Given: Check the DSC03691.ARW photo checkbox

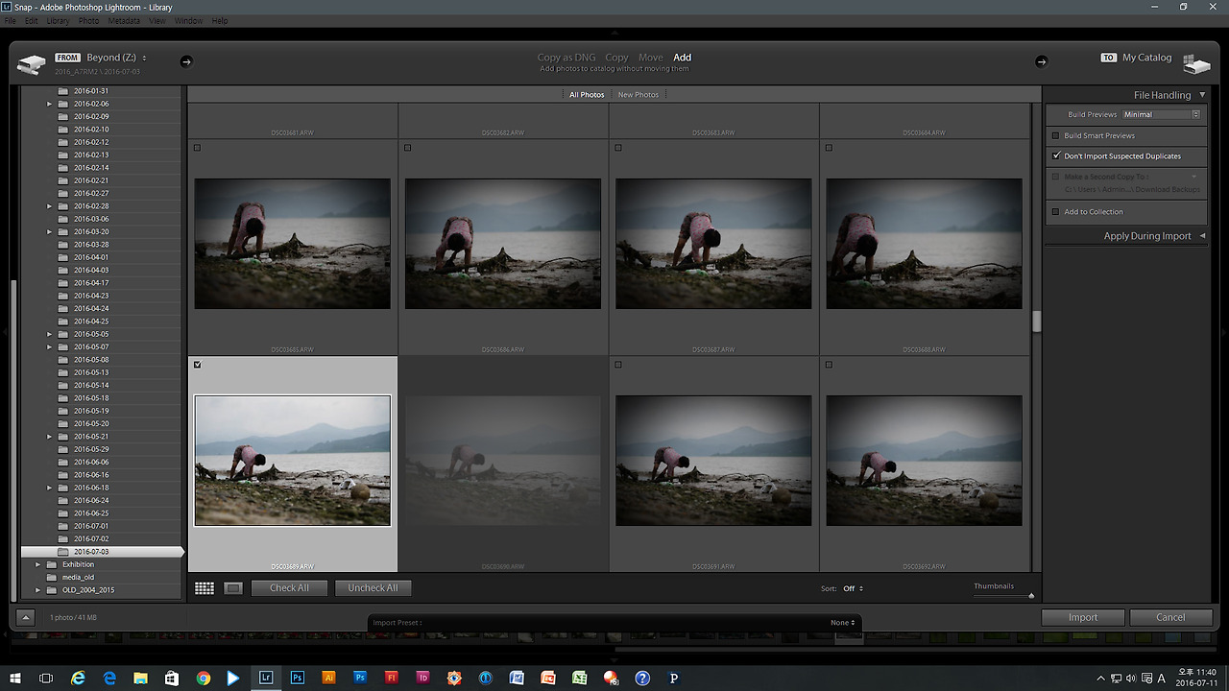Looking at the screenshot, I should tap(618, 365).
